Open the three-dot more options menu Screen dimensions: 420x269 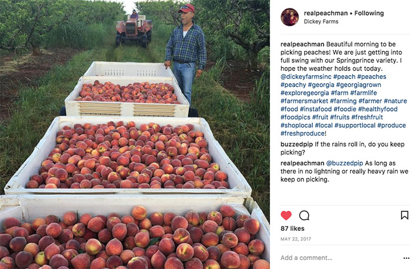click(406, 258)
